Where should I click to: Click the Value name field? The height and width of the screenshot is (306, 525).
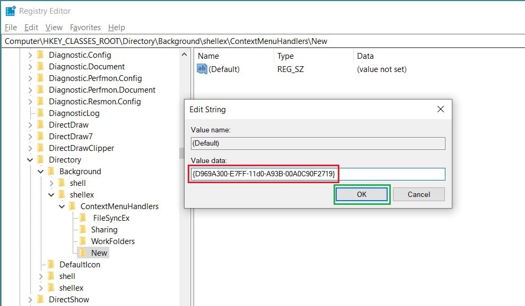[x=318, y=143]
